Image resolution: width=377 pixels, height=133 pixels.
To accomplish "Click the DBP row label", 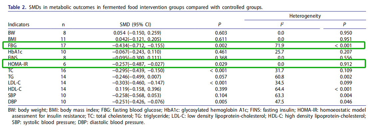I will pos(13,101).
